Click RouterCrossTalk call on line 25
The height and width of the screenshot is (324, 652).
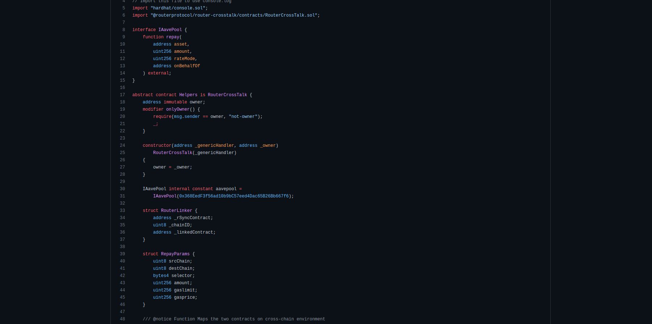173,153
